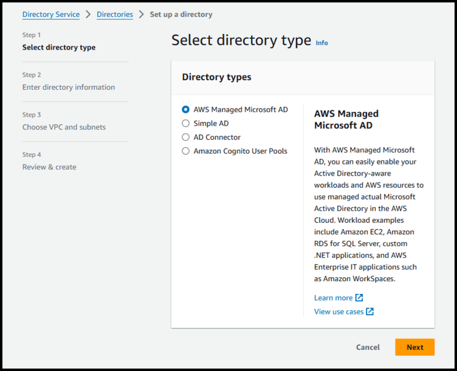
Task: Click the external link icon beside View use cases
Action: pos(370,312)
